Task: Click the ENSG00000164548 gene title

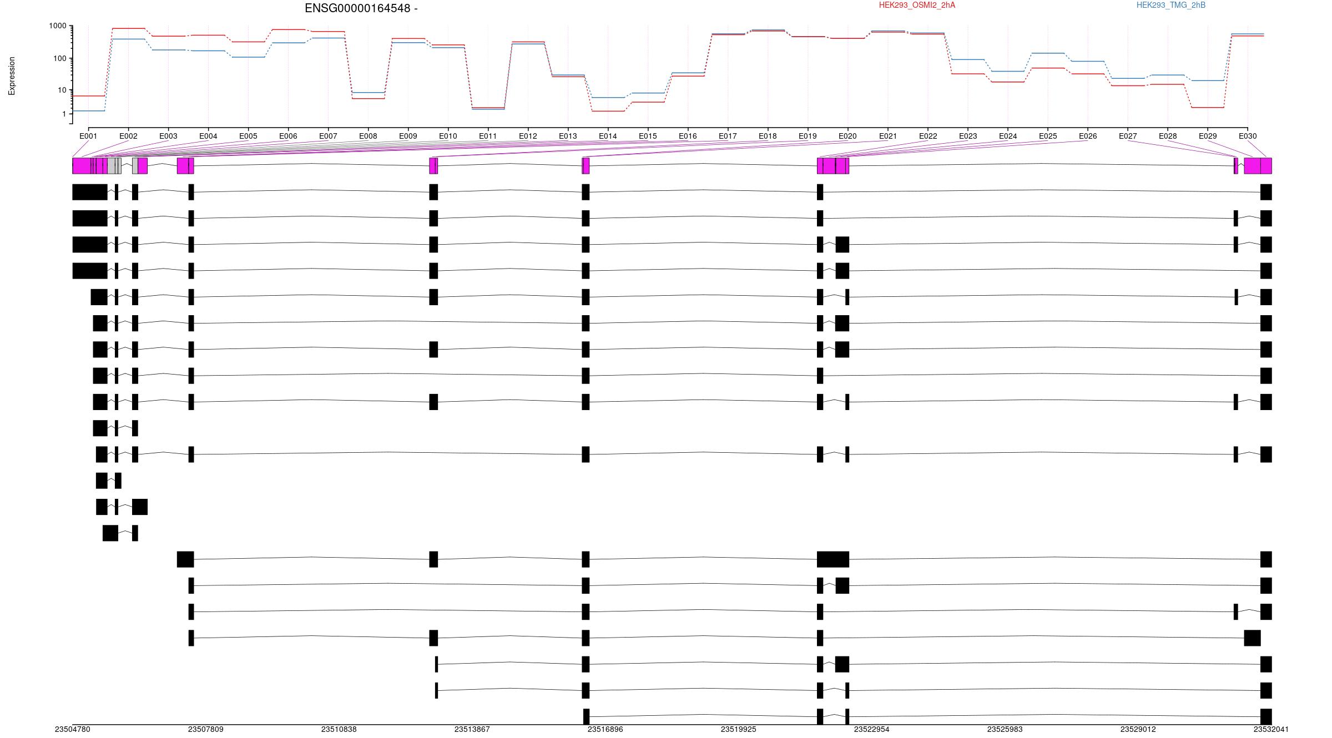Action: [x=361, y=8]
